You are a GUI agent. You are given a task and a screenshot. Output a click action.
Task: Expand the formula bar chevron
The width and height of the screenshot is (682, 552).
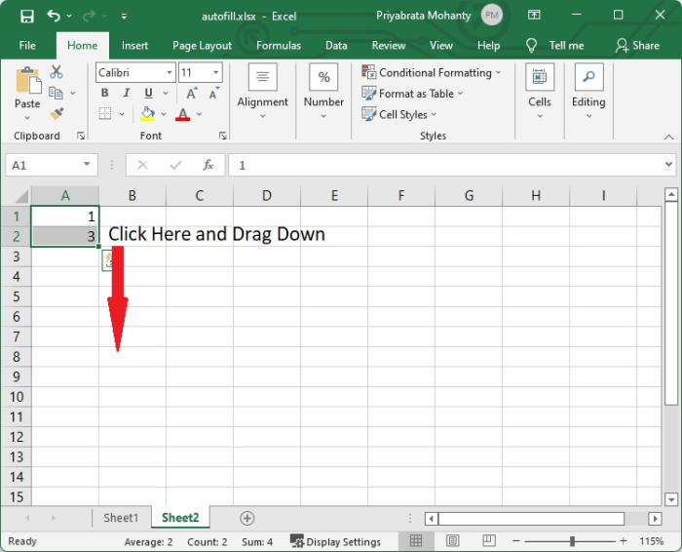click(x=668, y=165)
